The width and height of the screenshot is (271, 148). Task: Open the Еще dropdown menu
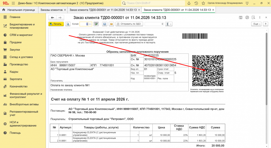pos(257,24)
